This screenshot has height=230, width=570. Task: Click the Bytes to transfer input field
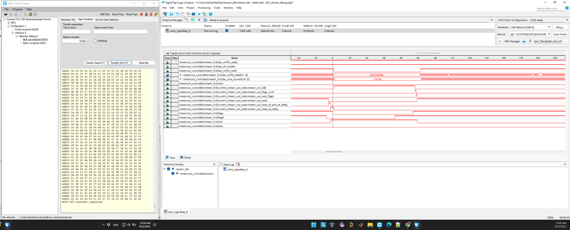point(74,42)
